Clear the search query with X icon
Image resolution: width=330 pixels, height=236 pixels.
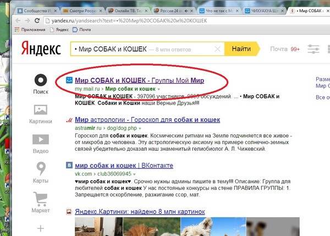217,50
